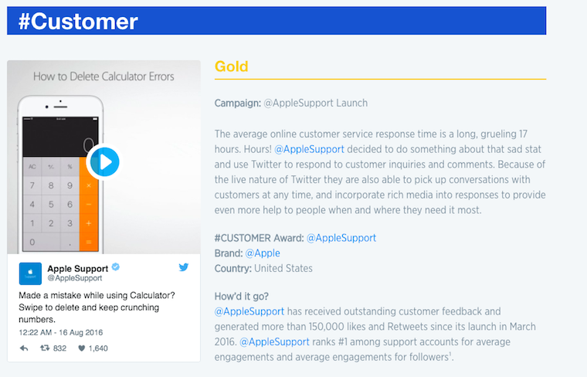Click @AppleSupport link before 'ranks #1'

click(x=273, y=341)
